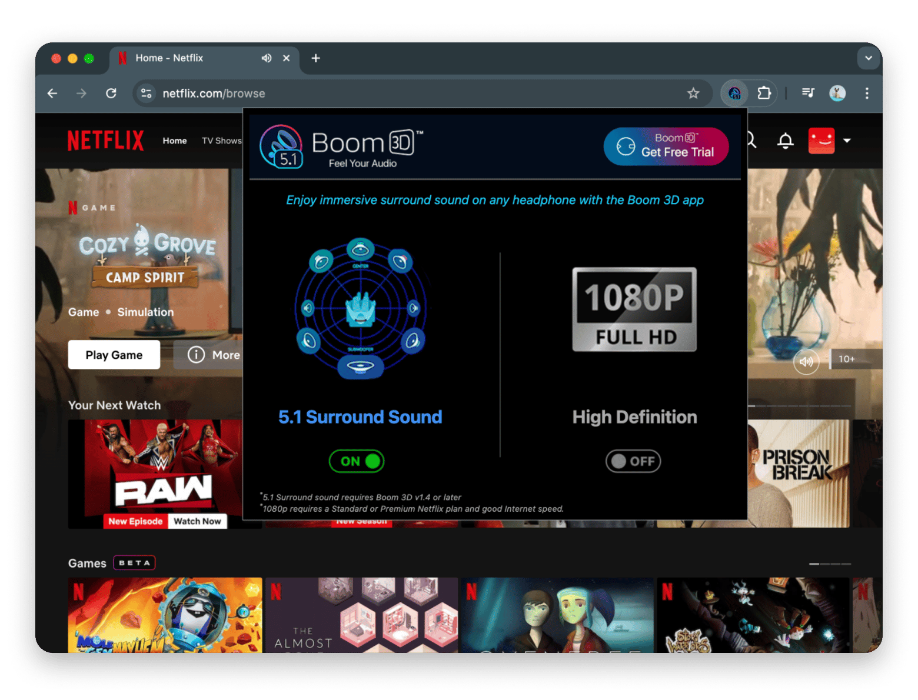Open site information controls in address bar
This screenshot has height=700, width=918.
click(147, 93)
